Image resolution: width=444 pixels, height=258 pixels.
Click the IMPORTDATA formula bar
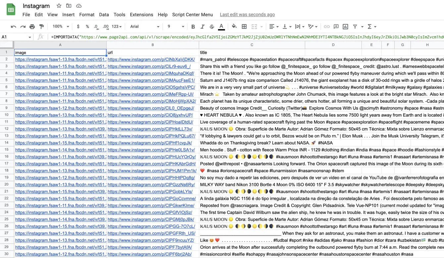pos(247,37)
